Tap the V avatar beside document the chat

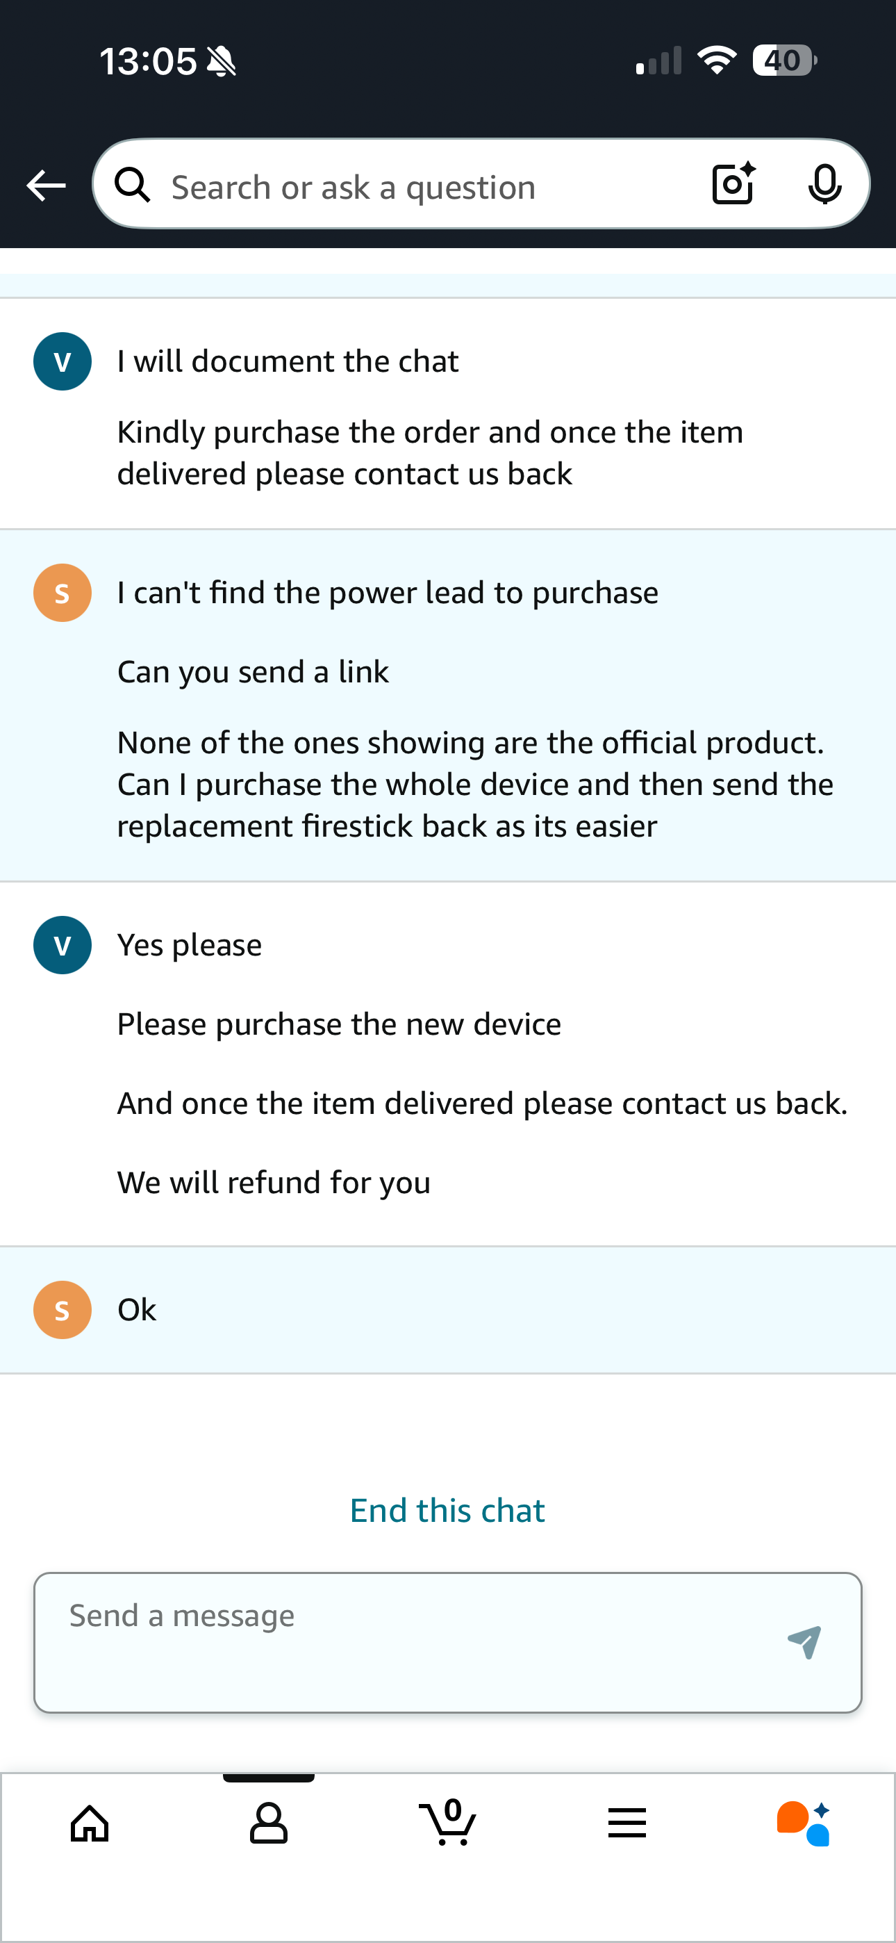(x=63, y=361)
